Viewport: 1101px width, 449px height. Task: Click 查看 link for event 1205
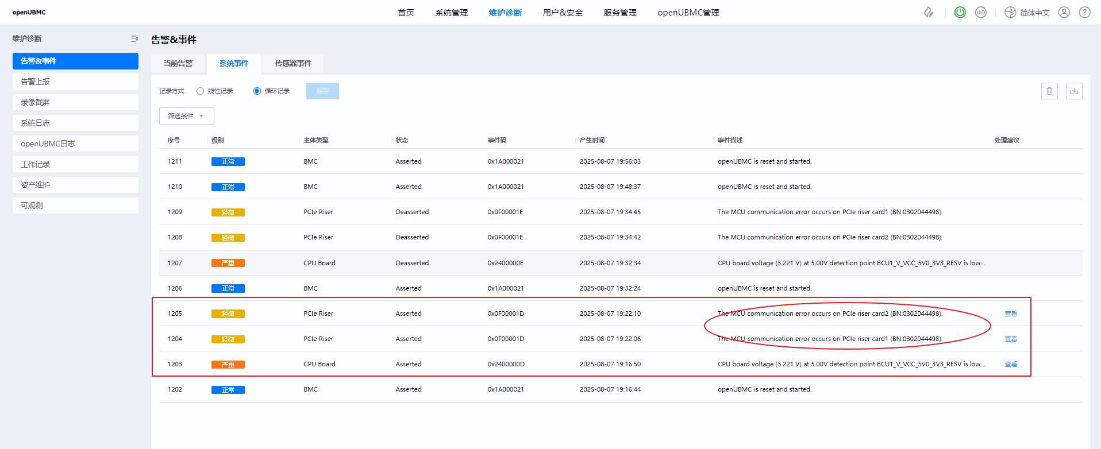(1011, 313)
